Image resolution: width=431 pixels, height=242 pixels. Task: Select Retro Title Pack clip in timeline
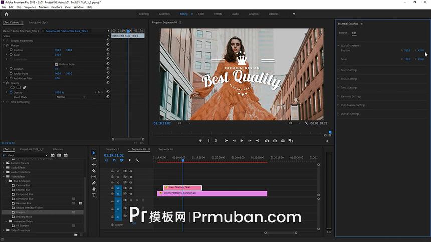(x=182, y=188)
